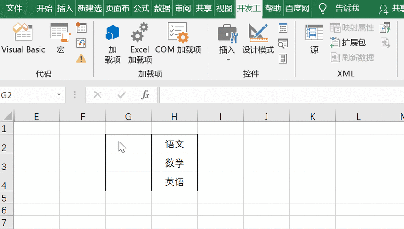Image resolution: width=404 pixels, height=229 pixels.
Task: Open Excel 加载项 dialog
Action: coord(140,44)
